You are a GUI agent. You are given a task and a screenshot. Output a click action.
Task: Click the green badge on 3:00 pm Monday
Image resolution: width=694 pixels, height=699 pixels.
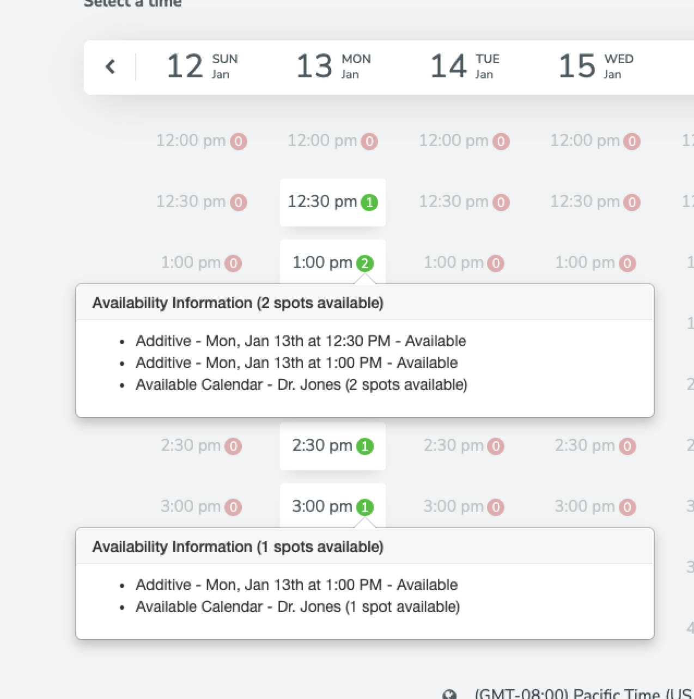tap(366, 506)
